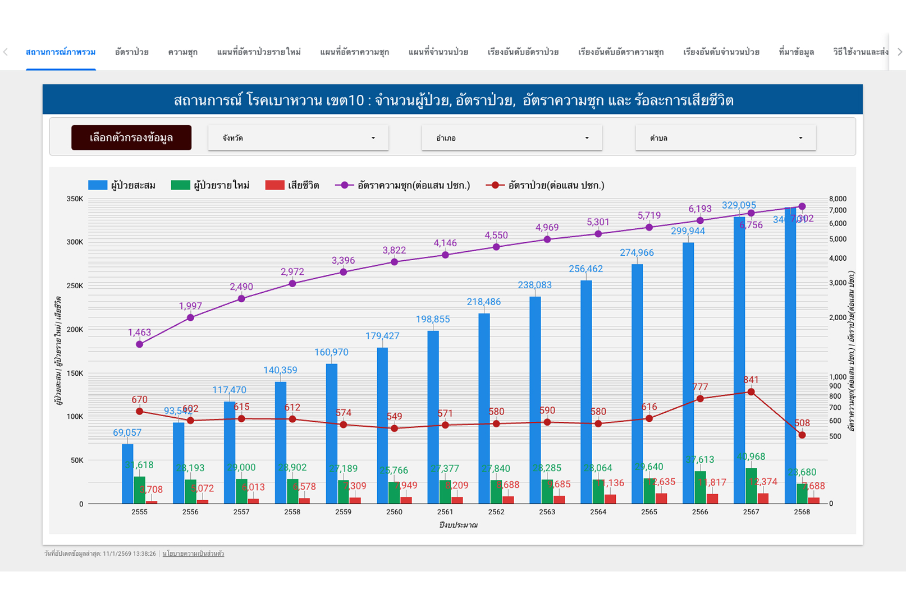
Task: Toggle the blue ผู้ป่วยสะสม legend swatch
Action: click(x=98, y=186)
